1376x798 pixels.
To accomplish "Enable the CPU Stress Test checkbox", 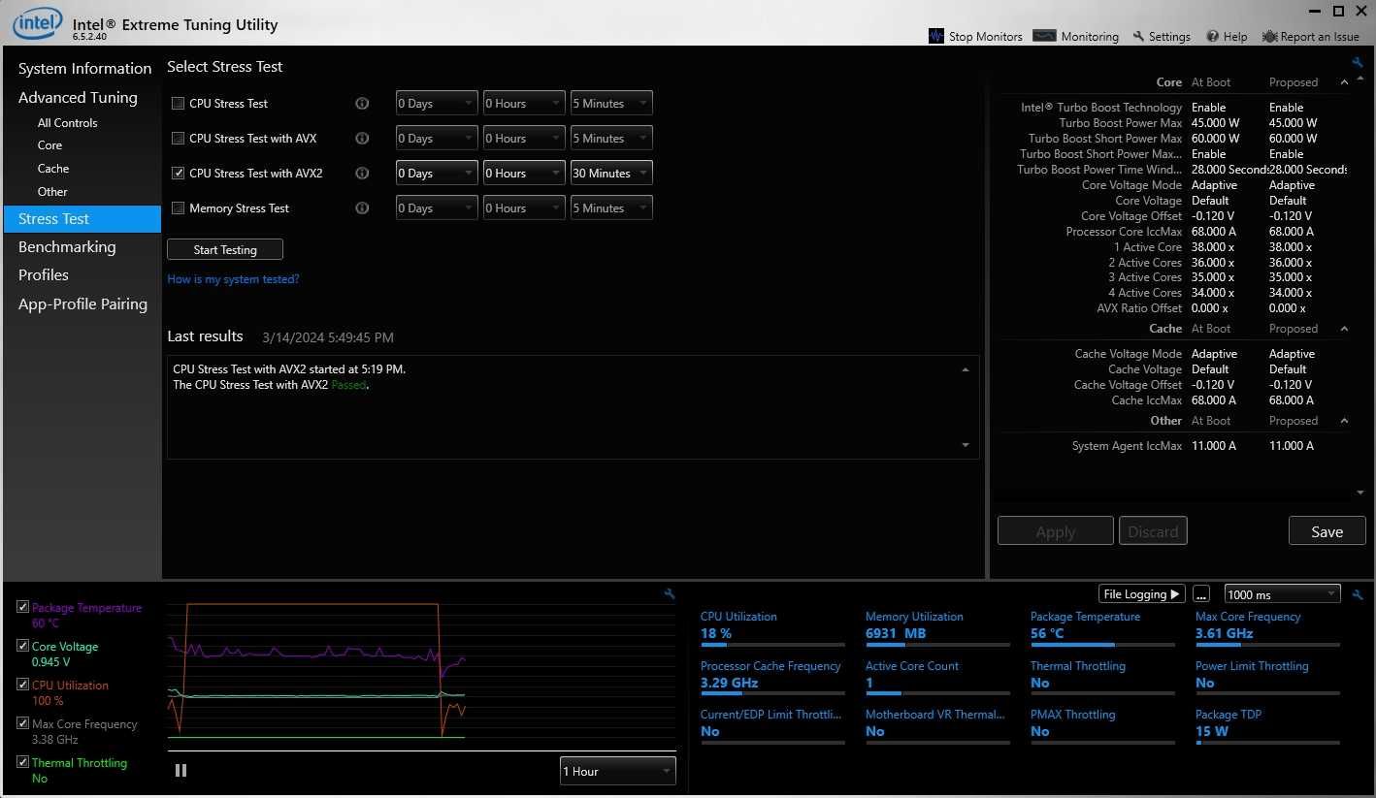I will pyautogui.click(x=178, y=103).
